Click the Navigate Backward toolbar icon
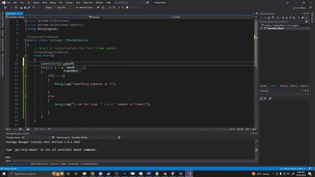Viewport: 315px width, 177px height. pyautogui.click(x=5, y=8)
